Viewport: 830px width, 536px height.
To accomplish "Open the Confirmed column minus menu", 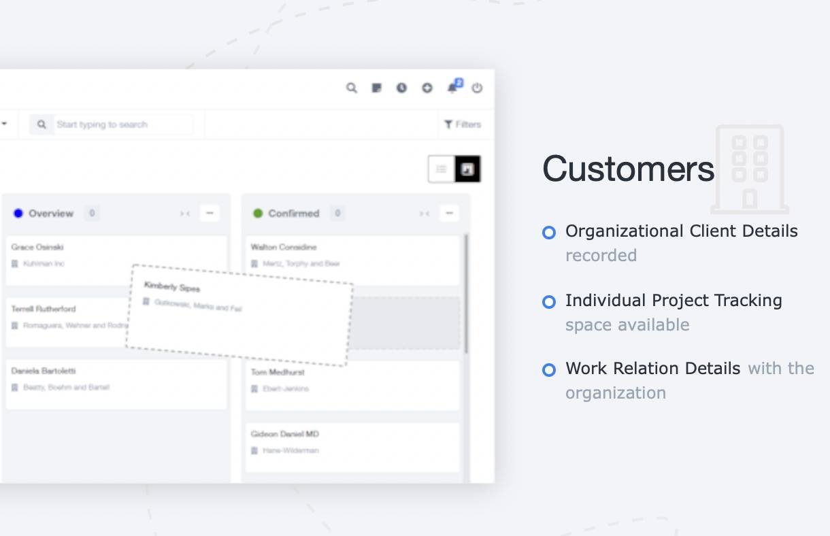I will [449, 214].
